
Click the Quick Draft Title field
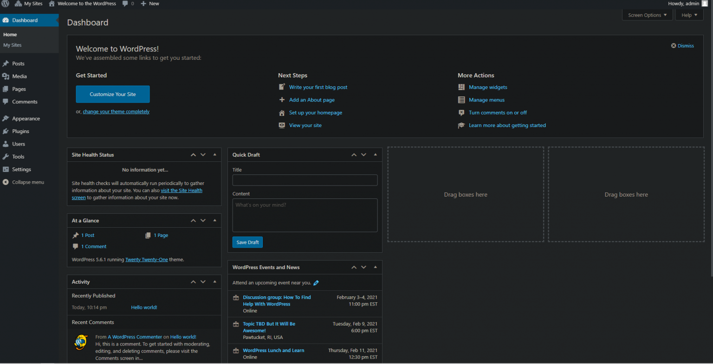pyautogui.click(x=305, y=180)
